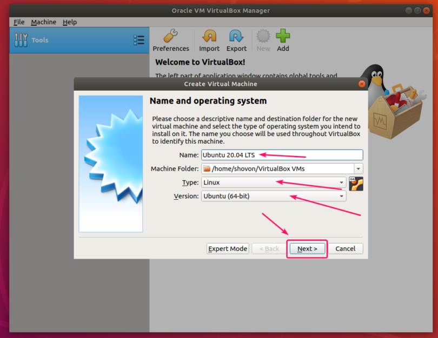Maximize the VirtualBox Manager window
The width and height of the screenshot is (438, 338).
click(x=417, y=11)
